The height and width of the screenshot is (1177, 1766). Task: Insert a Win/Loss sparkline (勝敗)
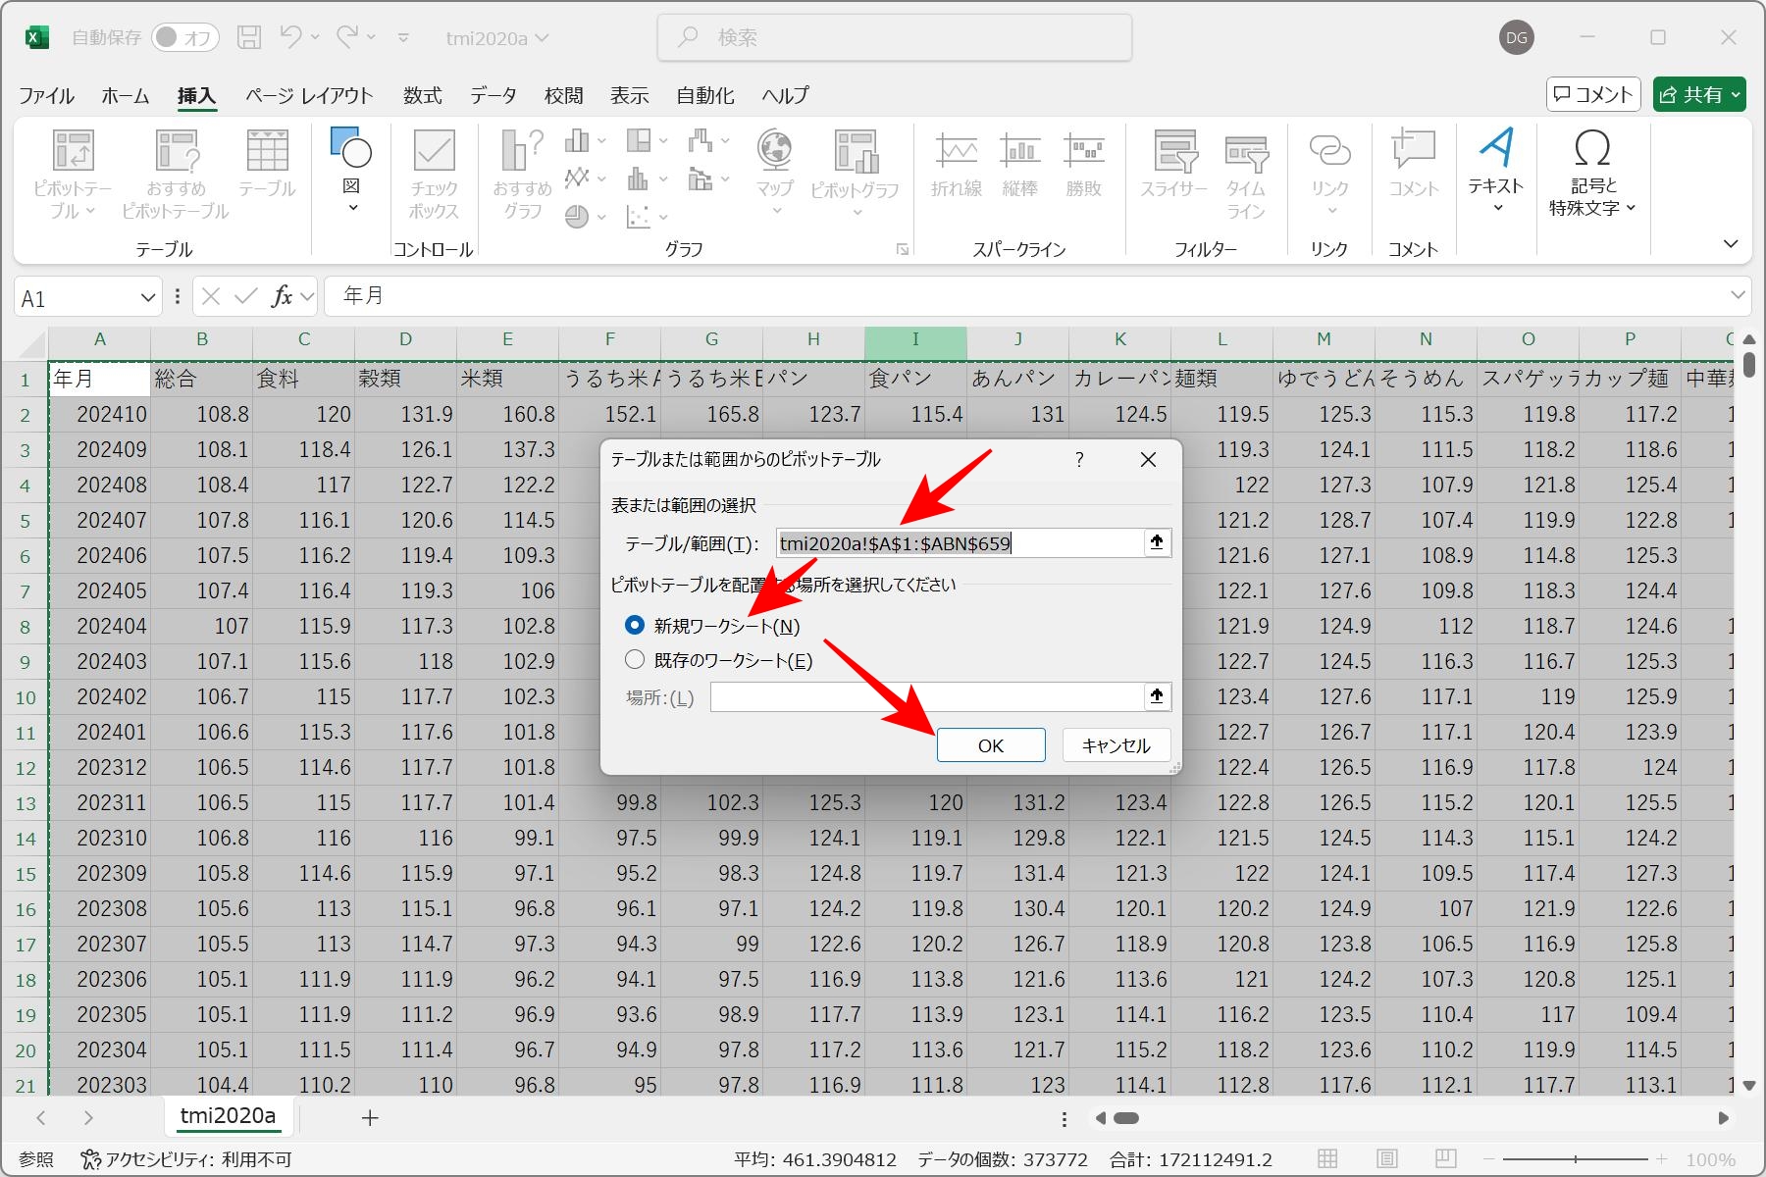1083,164
